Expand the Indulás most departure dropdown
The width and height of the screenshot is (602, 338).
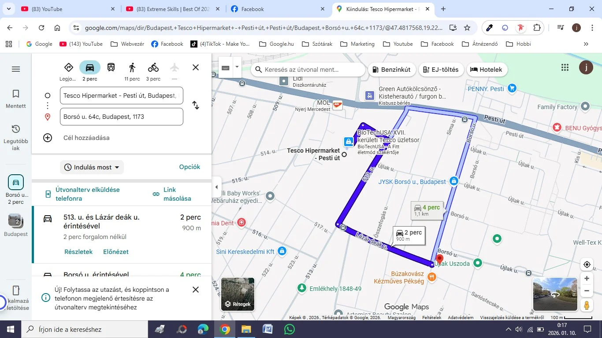[x=92, y=167]
